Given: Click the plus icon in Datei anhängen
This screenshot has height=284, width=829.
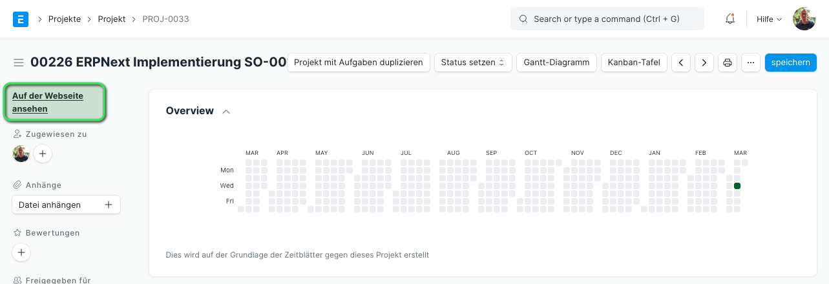Looking at the screenshot, I should (x=109, y=205).
